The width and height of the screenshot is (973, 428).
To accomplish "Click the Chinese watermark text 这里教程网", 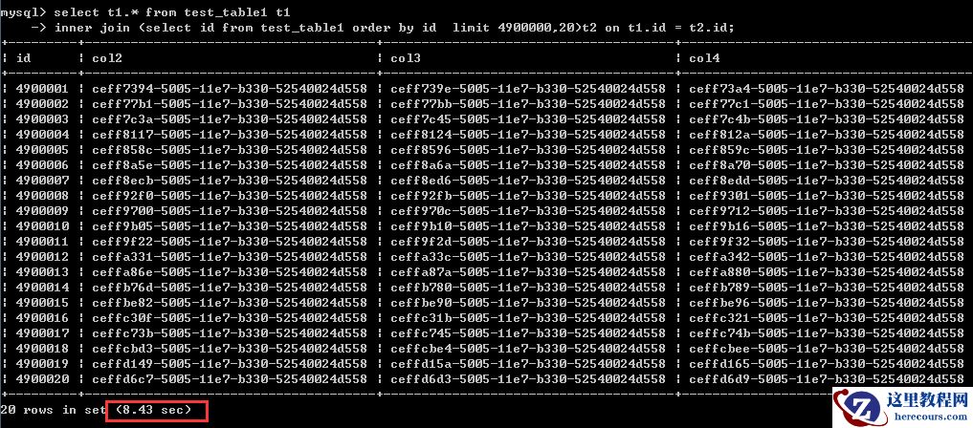I will click(928, 399).
